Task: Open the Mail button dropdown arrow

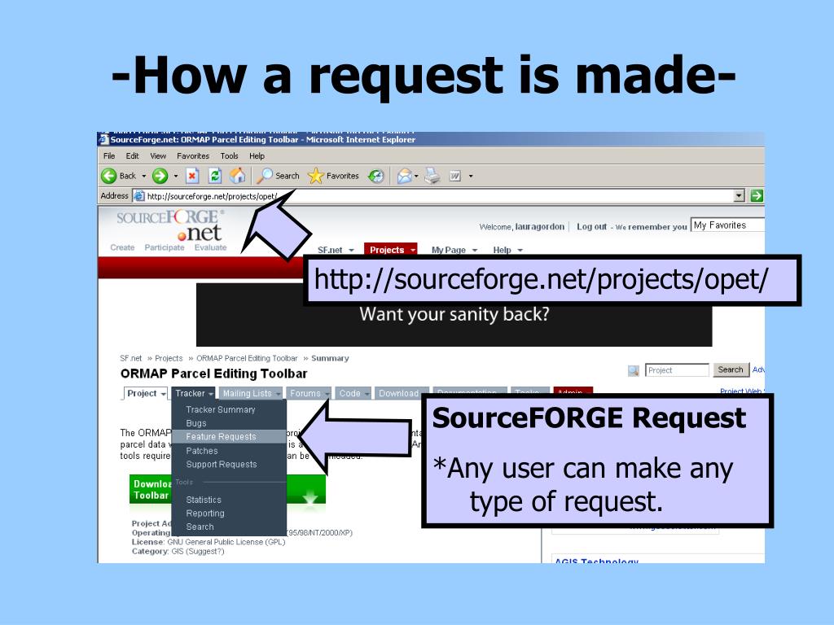Action: tap(416, 176)
